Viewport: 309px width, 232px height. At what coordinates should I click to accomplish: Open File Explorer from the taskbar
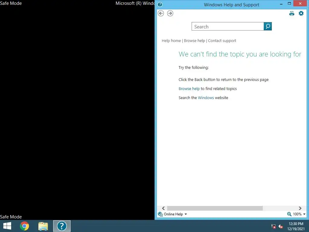point(43,226)
